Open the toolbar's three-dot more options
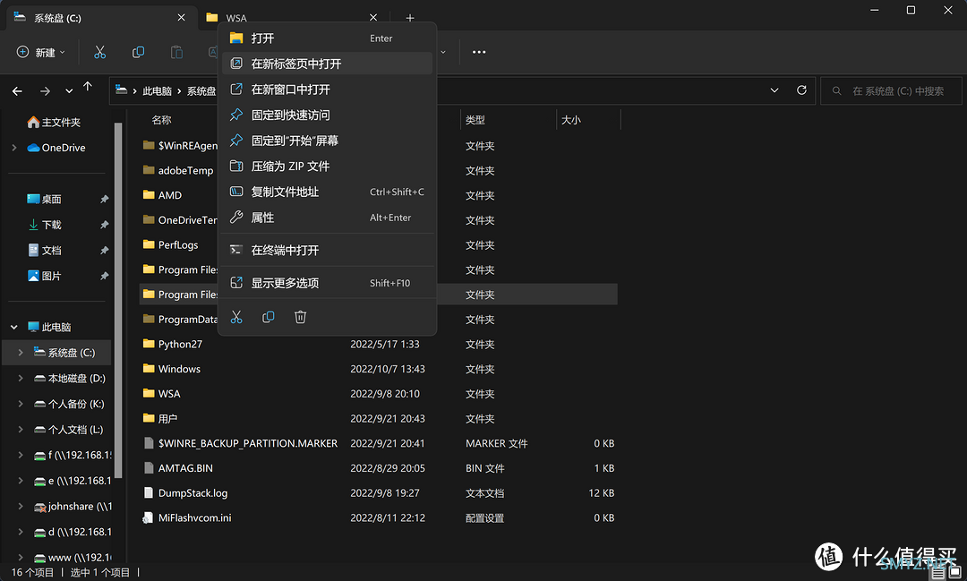 [x=479, y=53]
